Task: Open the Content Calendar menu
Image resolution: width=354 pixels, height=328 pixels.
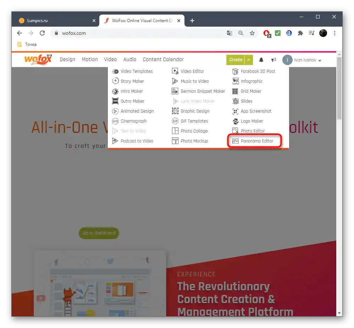Action: 163,59
